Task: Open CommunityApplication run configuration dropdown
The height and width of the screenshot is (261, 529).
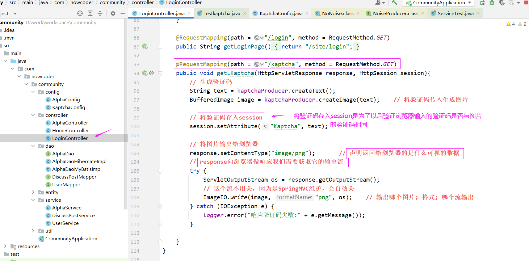Action: (x=439, y=3)
